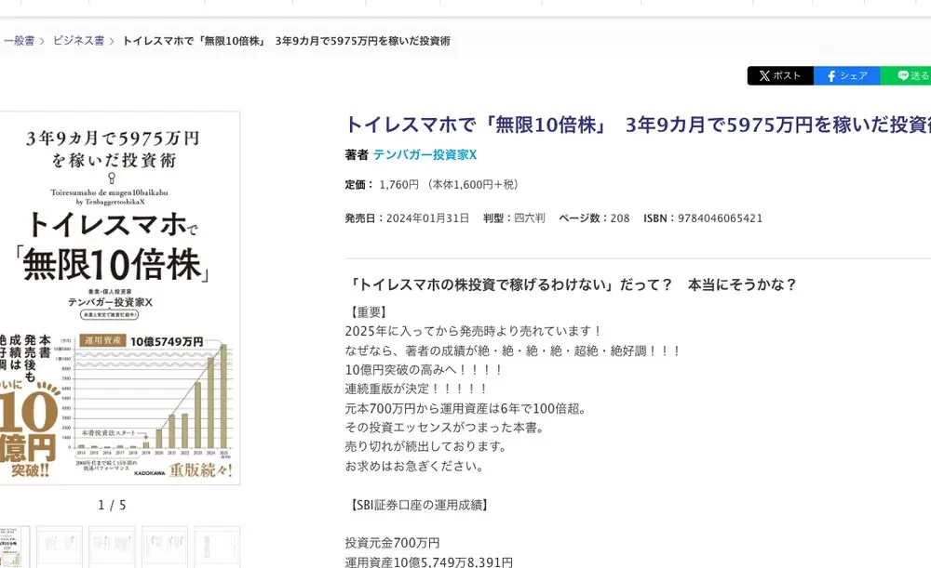Share on X with ポスト button
This screenshot has width=931, height=568.
pos(780,76)
